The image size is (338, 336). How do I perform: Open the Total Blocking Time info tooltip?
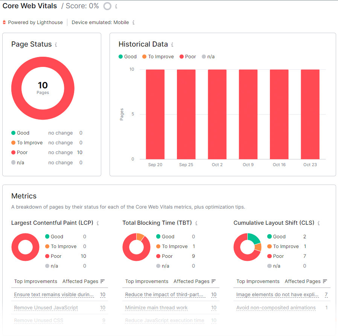[x=196, y=223]
